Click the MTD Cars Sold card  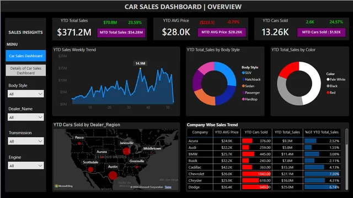tap(321, 32)
